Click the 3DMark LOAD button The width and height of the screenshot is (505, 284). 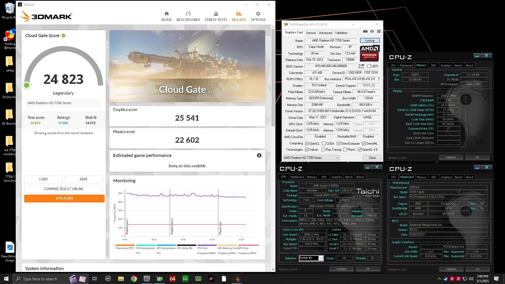point(43,179)
